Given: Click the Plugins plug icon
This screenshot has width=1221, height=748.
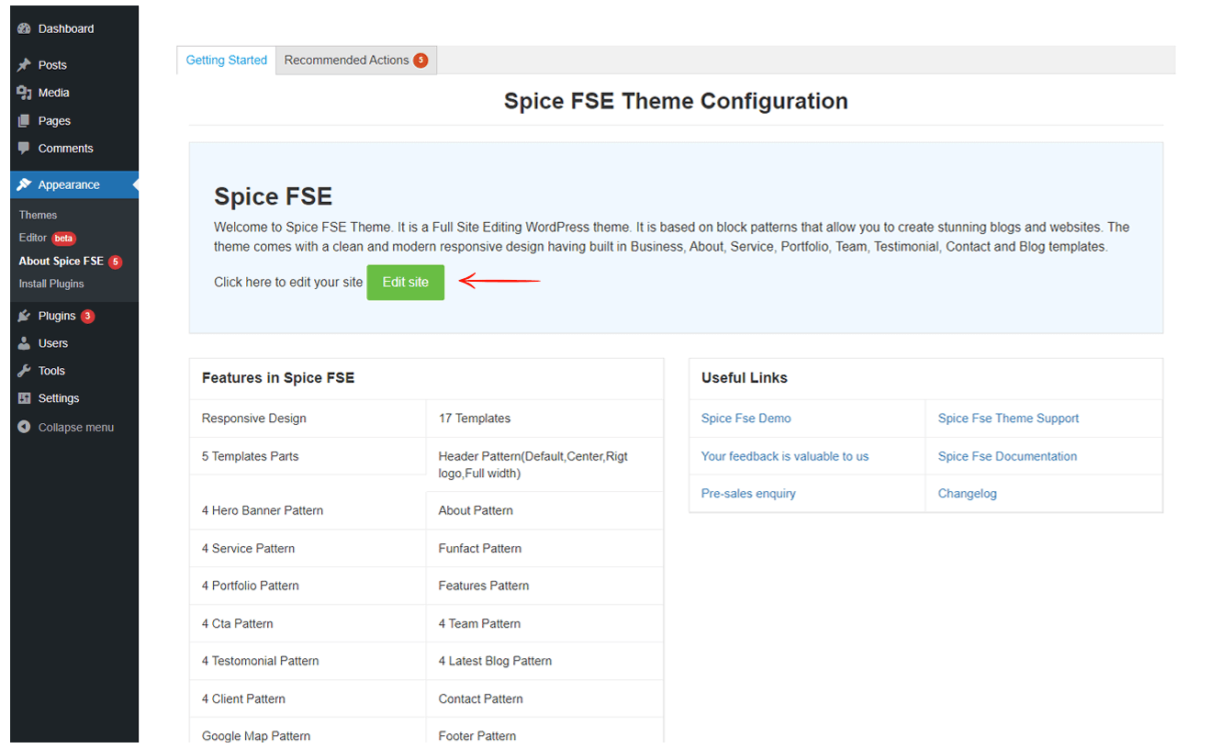Looking at the screenshot, I should click(24, 316).
